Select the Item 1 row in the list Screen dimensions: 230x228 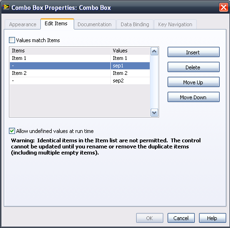80,58
